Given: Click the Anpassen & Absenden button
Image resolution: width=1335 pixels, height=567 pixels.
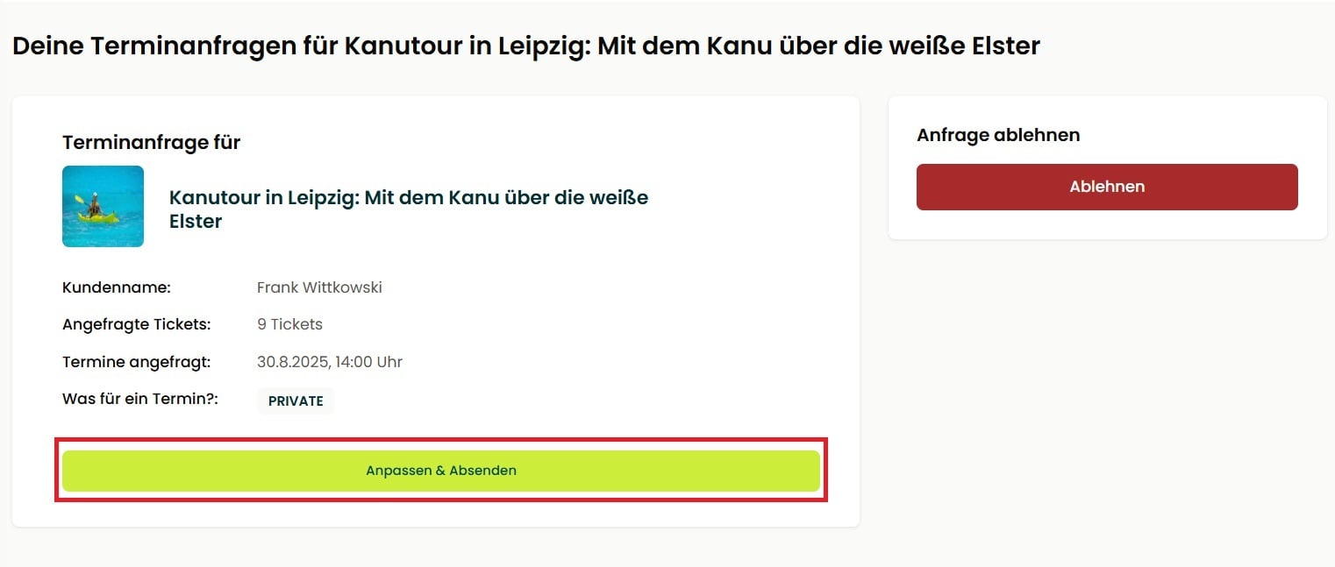Looking at the screenshot, I should [x=440, y=471].
